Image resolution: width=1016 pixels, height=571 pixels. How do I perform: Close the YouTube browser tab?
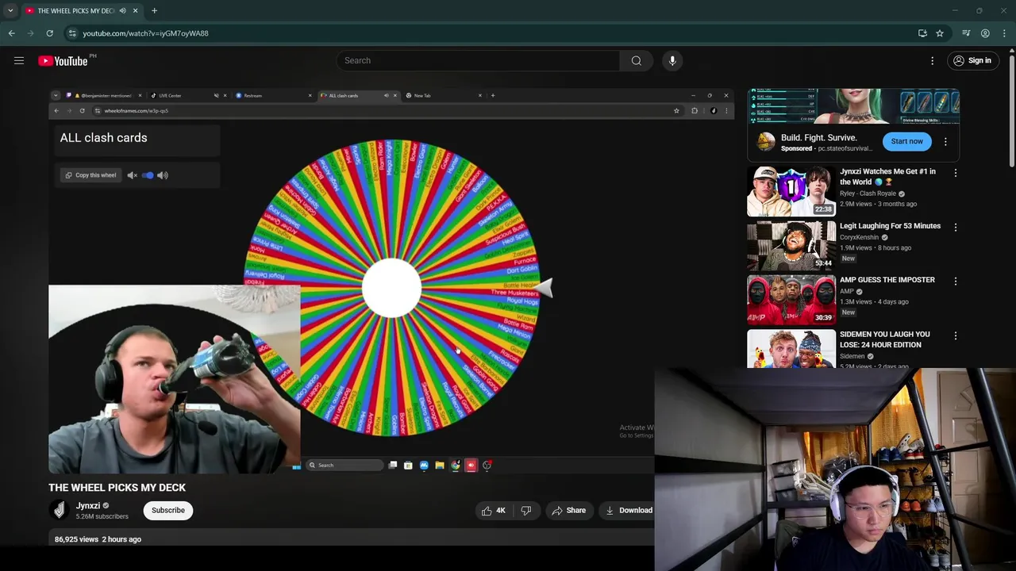click(x=135, y=10)
